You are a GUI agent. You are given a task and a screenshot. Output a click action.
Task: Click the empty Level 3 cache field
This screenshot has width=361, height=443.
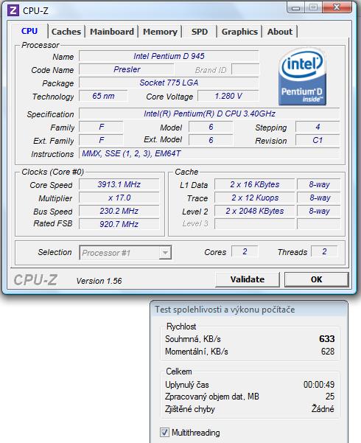254,224
